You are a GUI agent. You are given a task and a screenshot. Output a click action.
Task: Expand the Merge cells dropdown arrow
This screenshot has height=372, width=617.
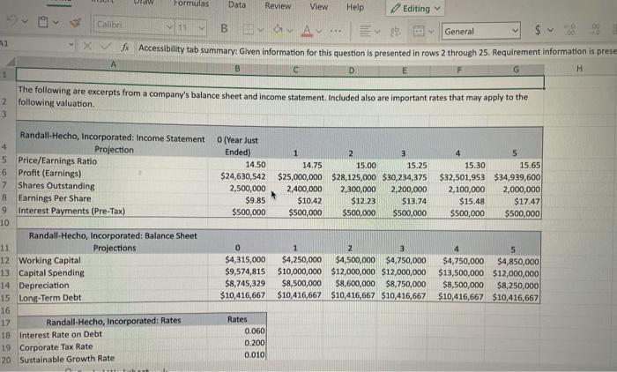[431, 32]
